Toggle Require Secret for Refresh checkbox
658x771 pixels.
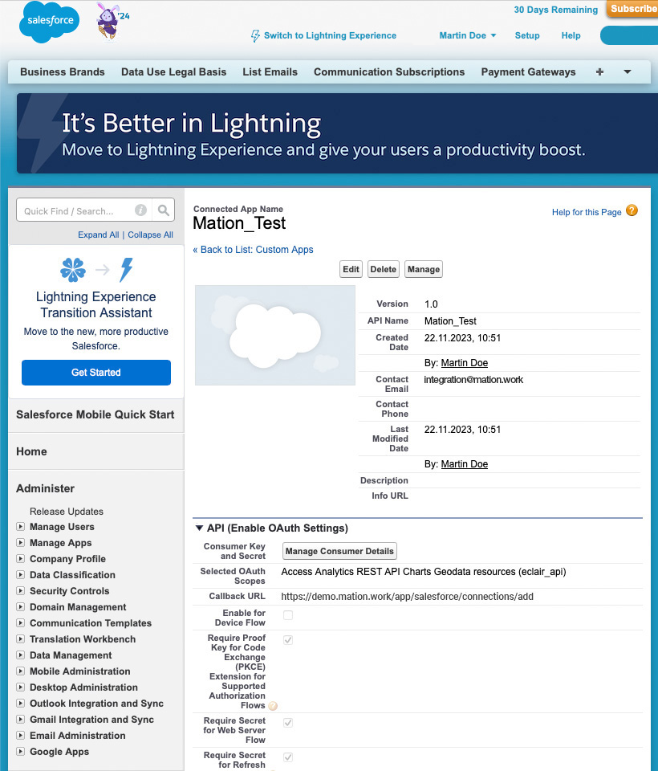(x=288, y=757)
